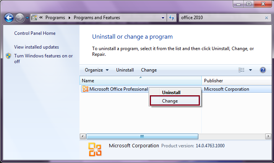Click the help question mark icon
Screen dimensions: 274x163
click(x=263, y=70)
